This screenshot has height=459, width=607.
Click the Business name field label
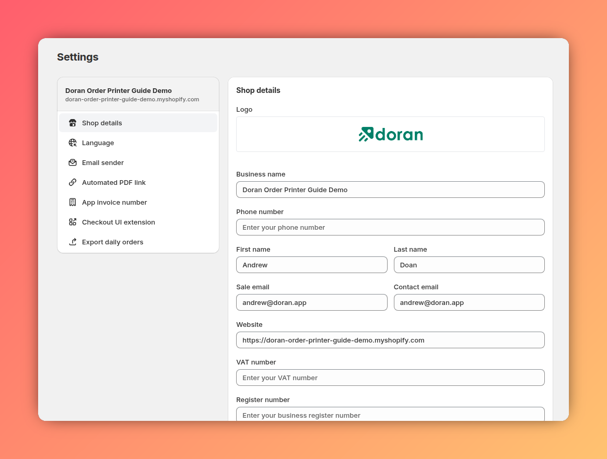pyautogui.click(x=261, y=174)
